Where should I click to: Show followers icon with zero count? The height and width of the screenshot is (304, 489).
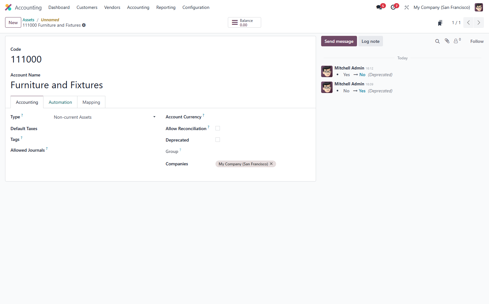(x=457, y=41)
